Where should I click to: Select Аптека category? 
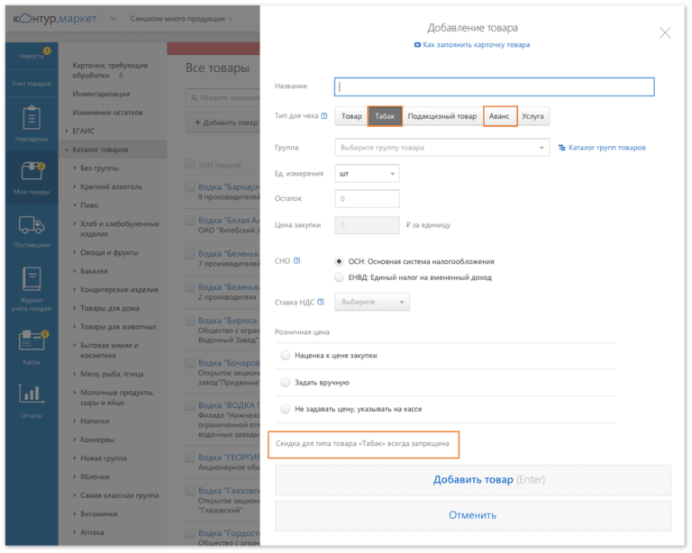[92, 532]
